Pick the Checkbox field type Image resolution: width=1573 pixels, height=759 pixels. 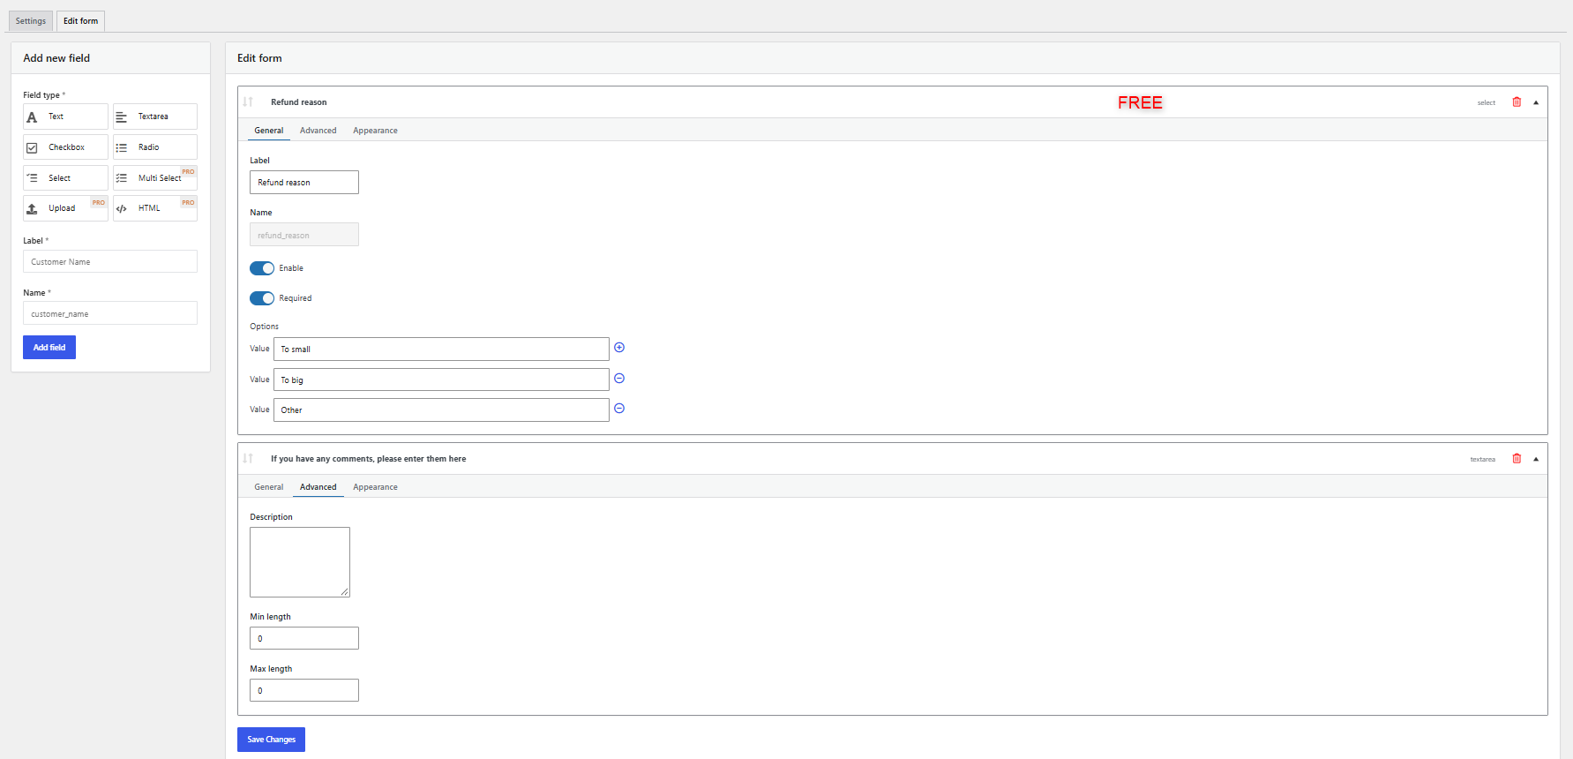65,147
